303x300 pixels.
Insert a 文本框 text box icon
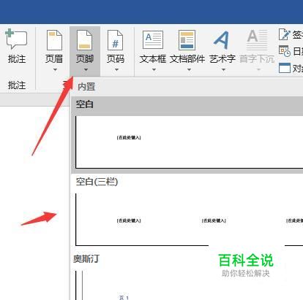tap(153, 40)
